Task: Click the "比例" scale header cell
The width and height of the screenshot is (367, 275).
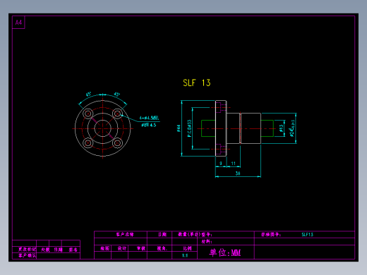Action: [187, 248]
